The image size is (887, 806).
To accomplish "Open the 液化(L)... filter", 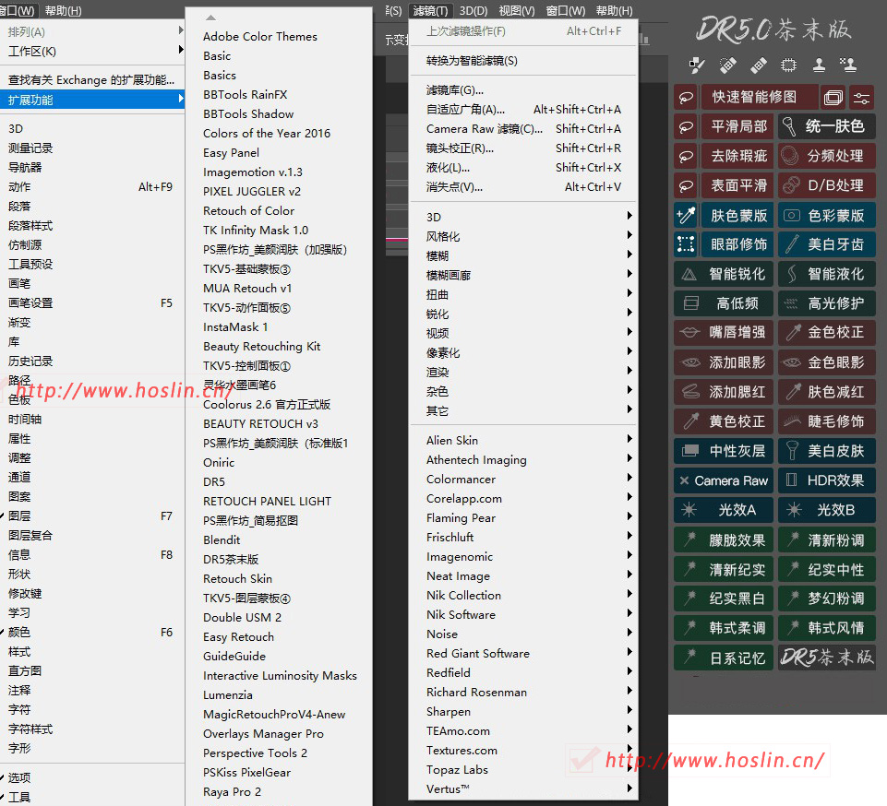I will 523,168.
